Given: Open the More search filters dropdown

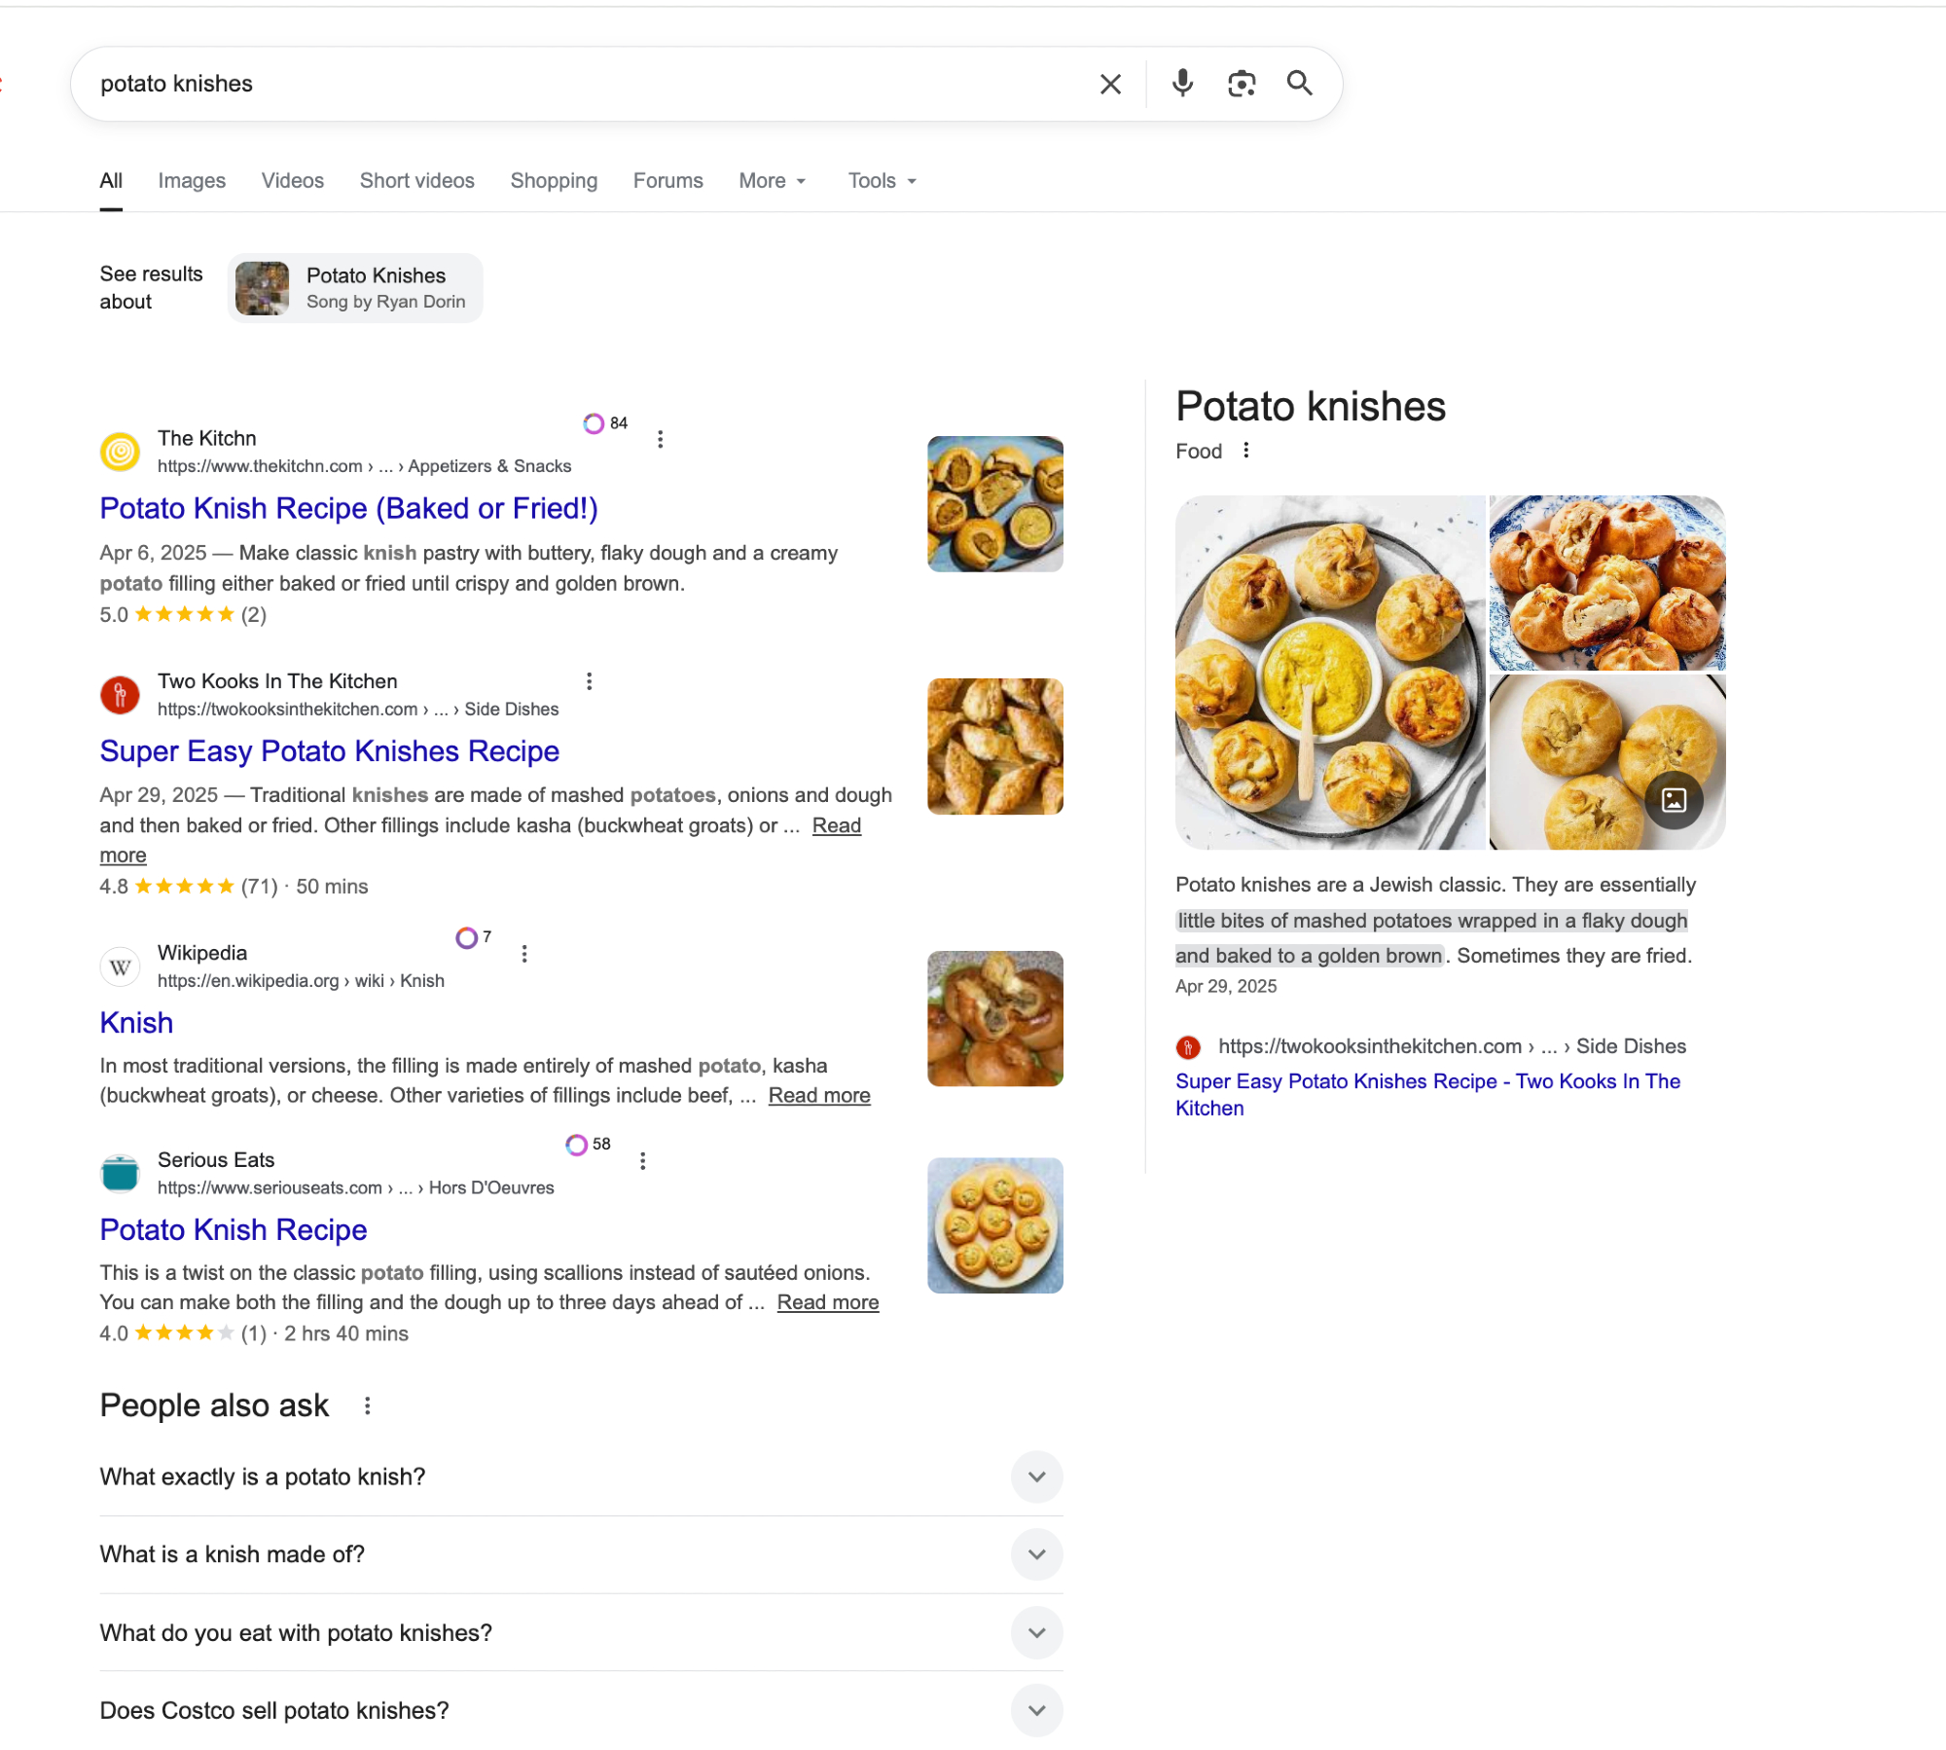Looking at the screenshot, I should 773,181.
